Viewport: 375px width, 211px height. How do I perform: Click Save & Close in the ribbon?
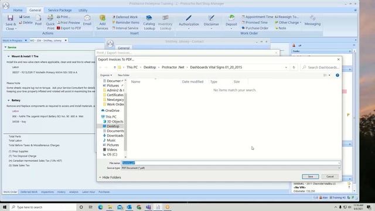click(x=11, y=22)
